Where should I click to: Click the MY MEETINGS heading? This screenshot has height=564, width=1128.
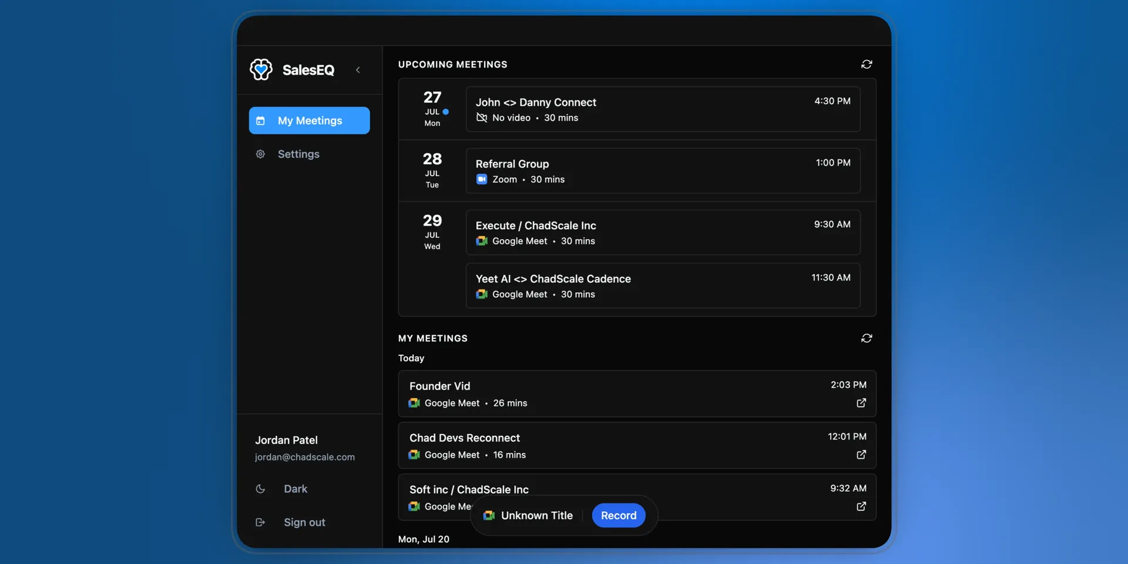pos(433,338)
